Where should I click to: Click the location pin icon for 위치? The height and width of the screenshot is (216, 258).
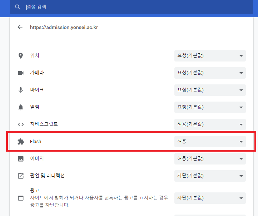click(x=21, y=56)
